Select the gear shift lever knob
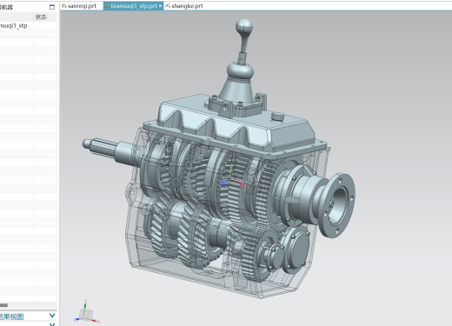452x326 pixels. click(244, 27)
